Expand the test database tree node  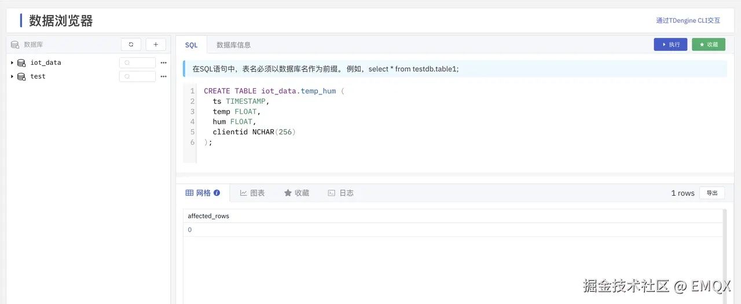point(12,76)
